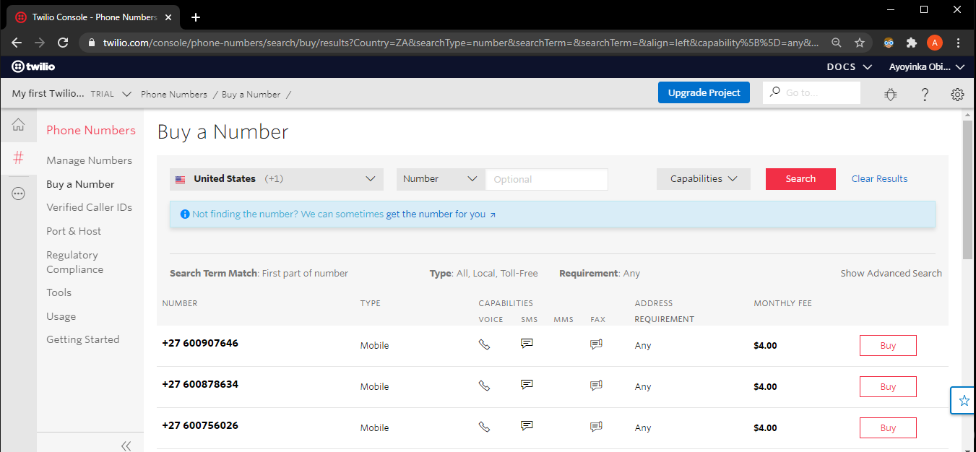Screen dimensions: 976x452
Task: Click the fax icon for +27 600756026
Action: pos(596,427)
